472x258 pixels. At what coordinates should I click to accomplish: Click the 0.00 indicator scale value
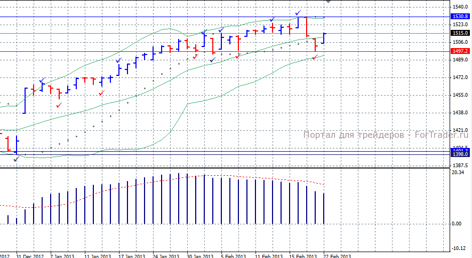pos(457,224)
